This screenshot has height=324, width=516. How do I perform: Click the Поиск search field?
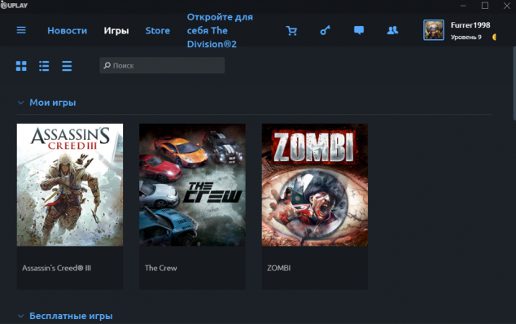coord(162,65)
